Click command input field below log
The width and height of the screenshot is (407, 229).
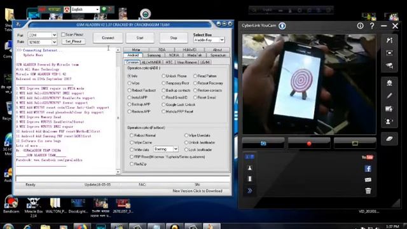coord(123,179)
